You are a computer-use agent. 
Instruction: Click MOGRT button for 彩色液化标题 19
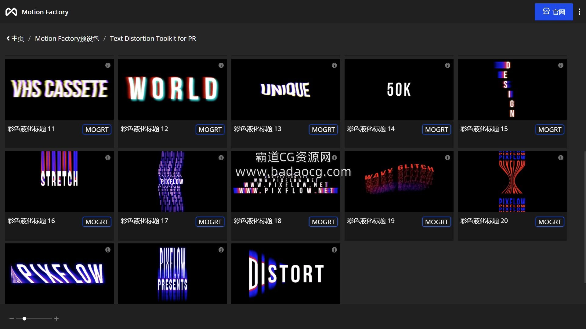[x=436, y=222]
